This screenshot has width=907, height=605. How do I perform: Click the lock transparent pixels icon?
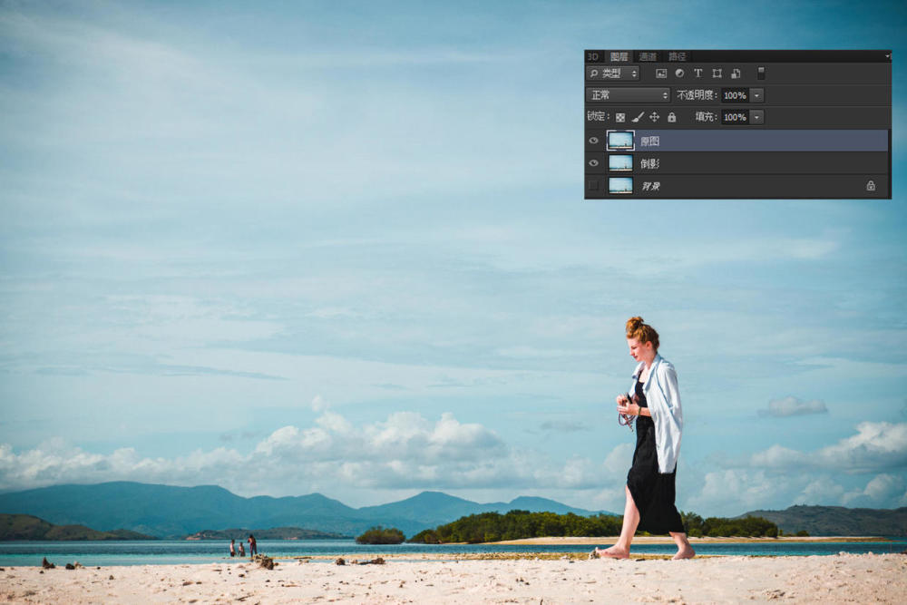pyautogui.click(x=620, y=117)
